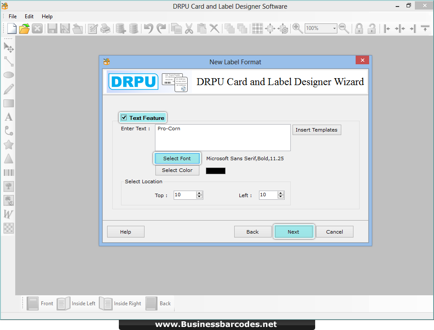434x330 pixels.
Task: Click the delete X icon in toolbar
Action: click(x=214, y=29)
